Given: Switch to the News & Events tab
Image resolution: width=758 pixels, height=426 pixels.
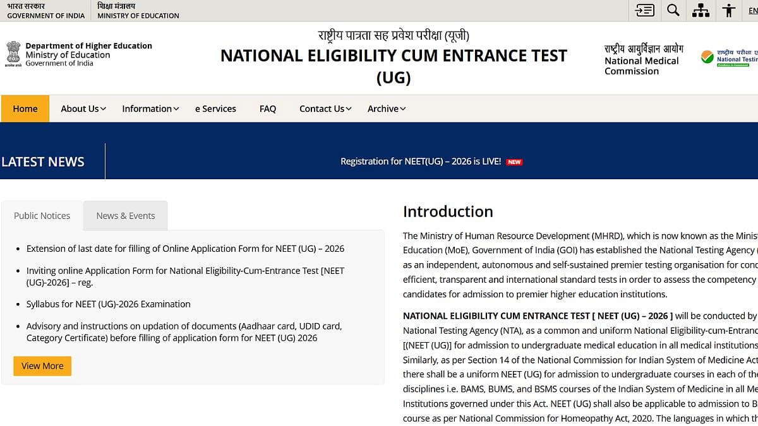Looking at the screenshot, I should [x=125, y=216].
